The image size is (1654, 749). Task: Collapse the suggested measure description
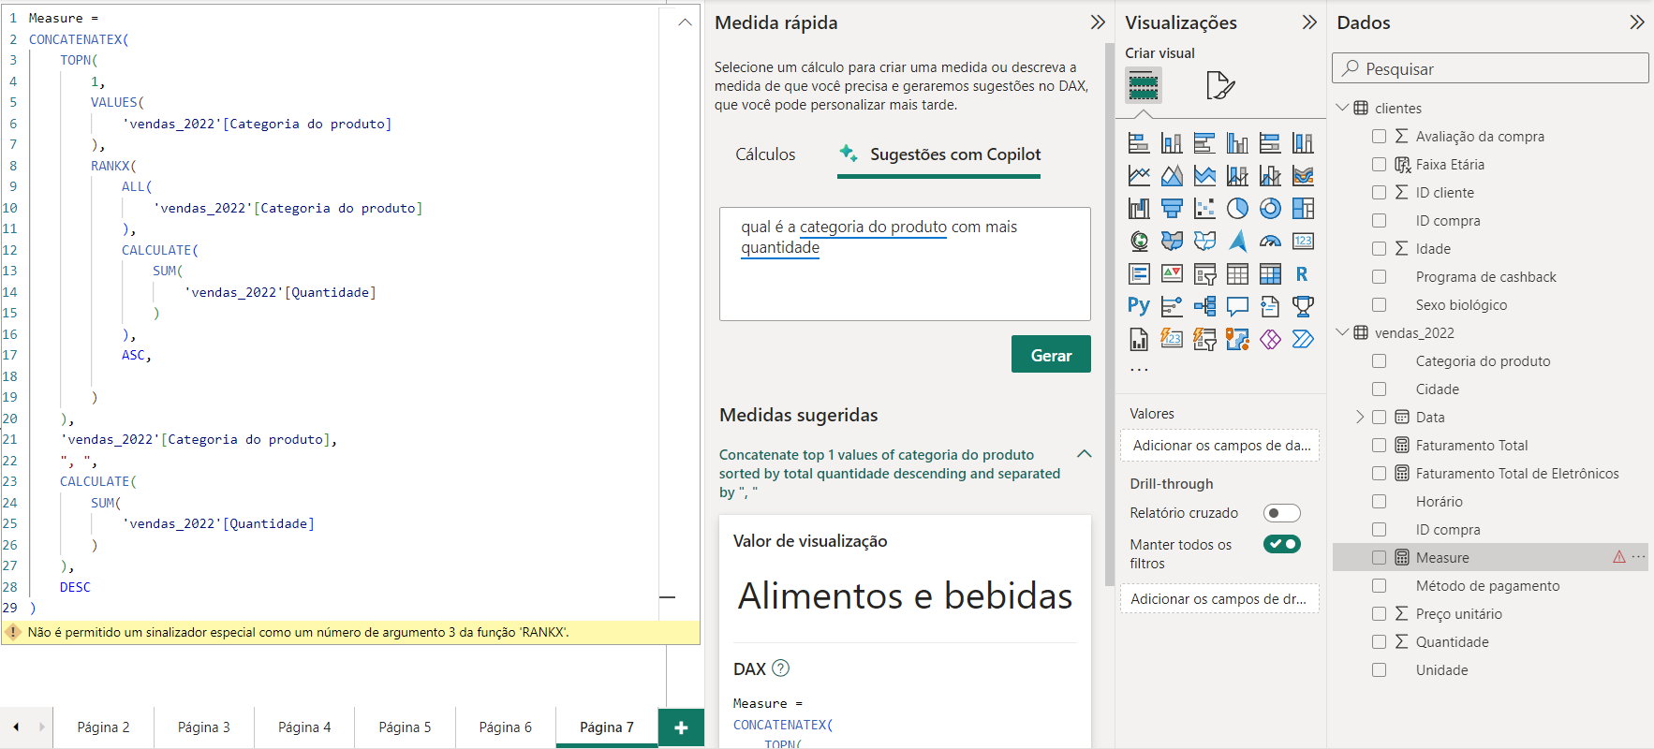pos(1085,454)
